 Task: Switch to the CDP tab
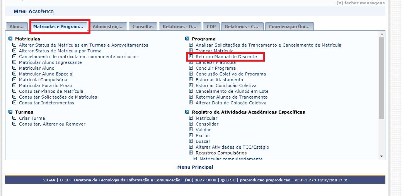(x=211, y=27)
